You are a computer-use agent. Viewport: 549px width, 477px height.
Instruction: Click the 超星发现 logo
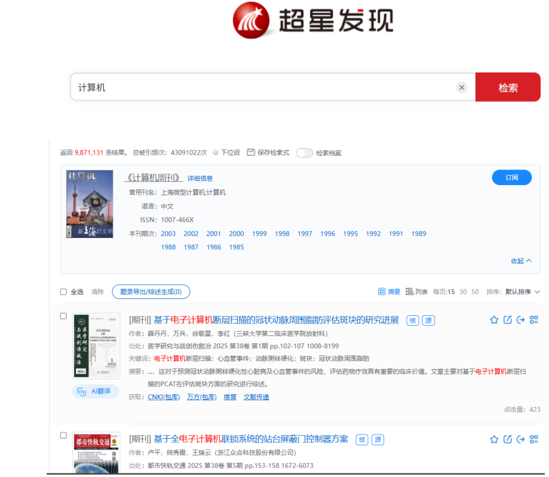pyautogui.click(x=313, y=20)
